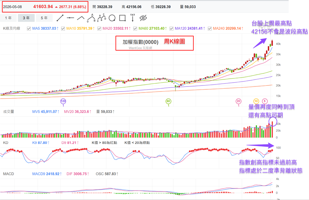Click the latest red weekly candlestick
Image resolution: width=309 pixels, height=200 pixels.
pyautogui.click(x=272, y=43)
